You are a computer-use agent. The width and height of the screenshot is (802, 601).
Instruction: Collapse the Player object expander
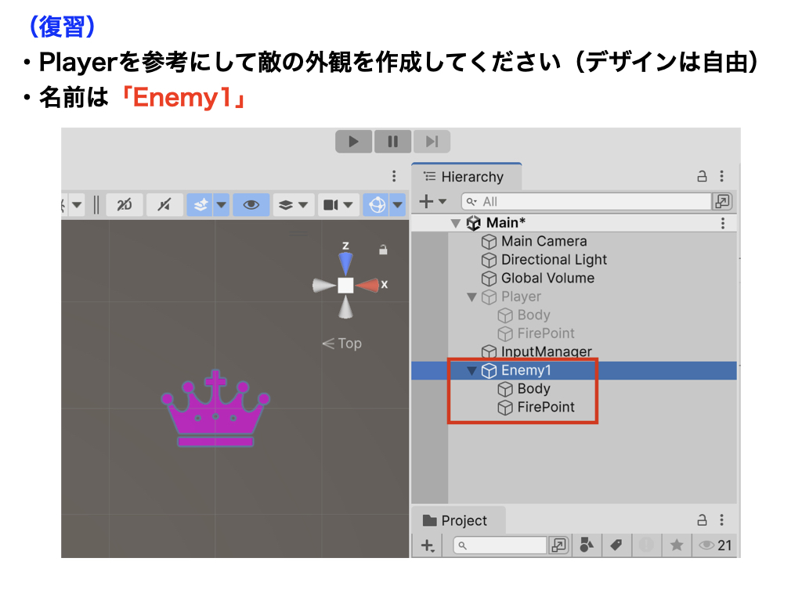click(471, 297)
